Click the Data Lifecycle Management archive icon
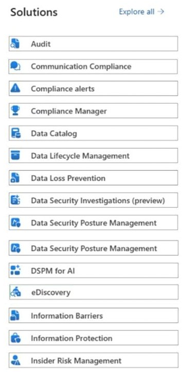 click(15, 155)
